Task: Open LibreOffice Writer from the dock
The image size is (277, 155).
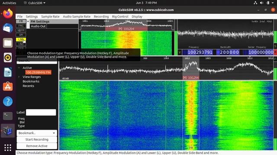Action: [8, 72]
